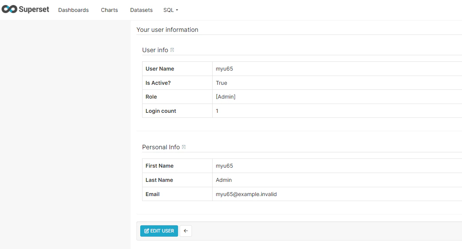Viewport: 462px width, 249px height.
Task: Select the last name value Admin
Action: pyautogui.click(x=224, y=180)
